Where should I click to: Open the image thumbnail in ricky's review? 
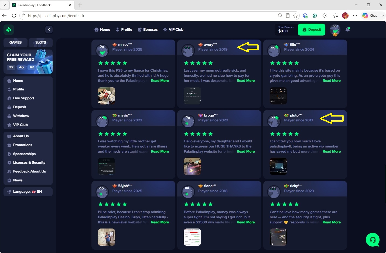[x=278, y=237]
